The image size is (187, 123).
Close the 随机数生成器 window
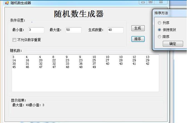click(x=161, y=2)
